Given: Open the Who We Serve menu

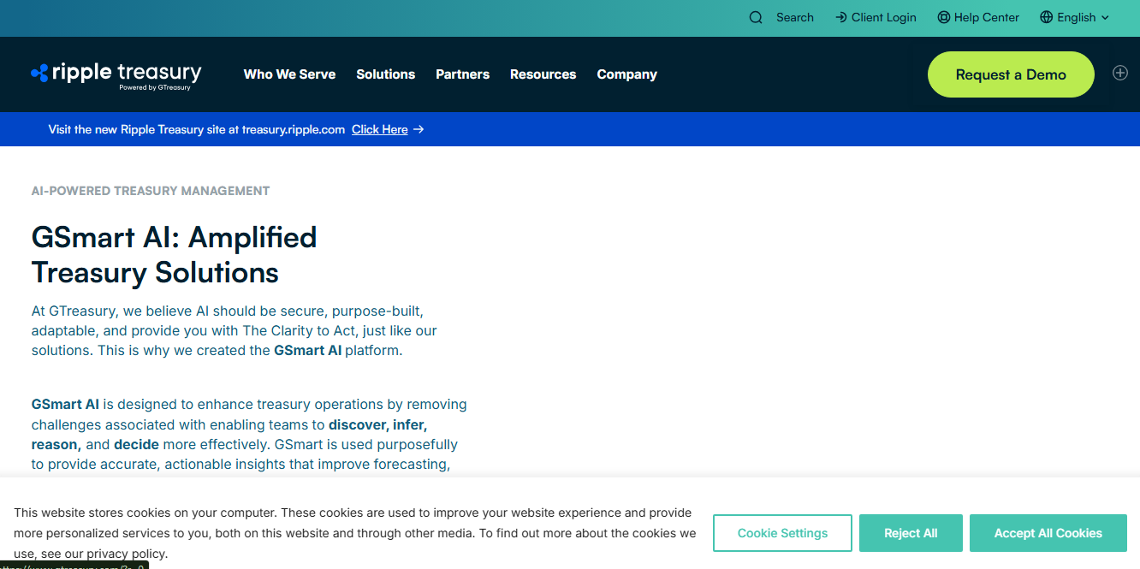Looking at the screenshot, I should [x=289, y=74].
